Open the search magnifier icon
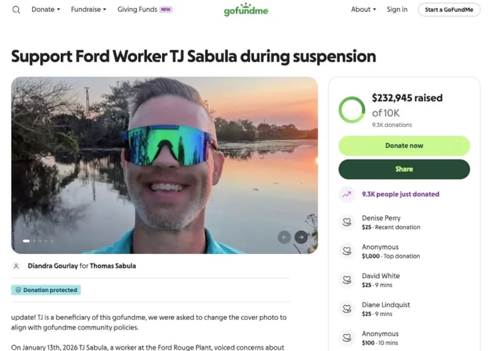 tap(16, 10)
